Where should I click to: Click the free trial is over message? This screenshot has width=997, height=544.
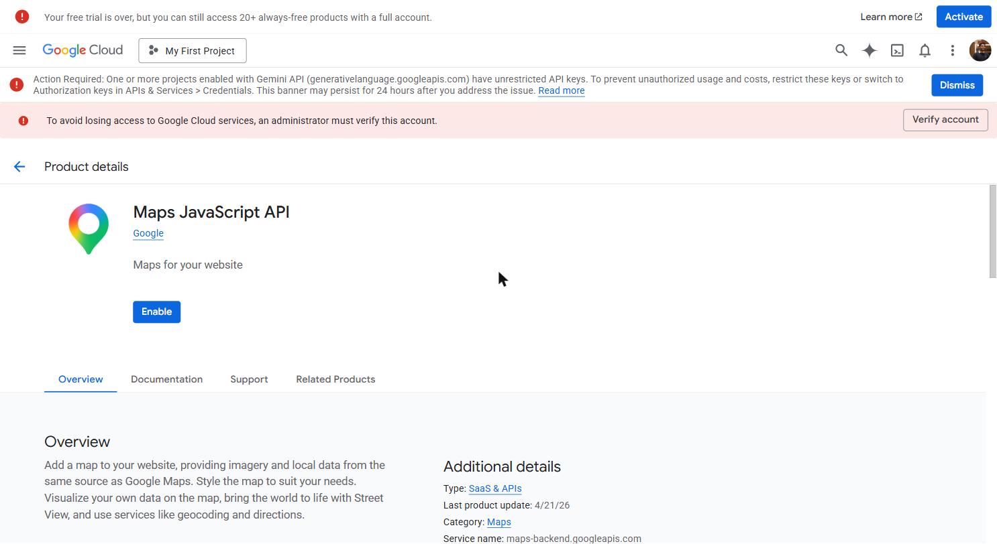pyautogui.click(x=238, y=17)
